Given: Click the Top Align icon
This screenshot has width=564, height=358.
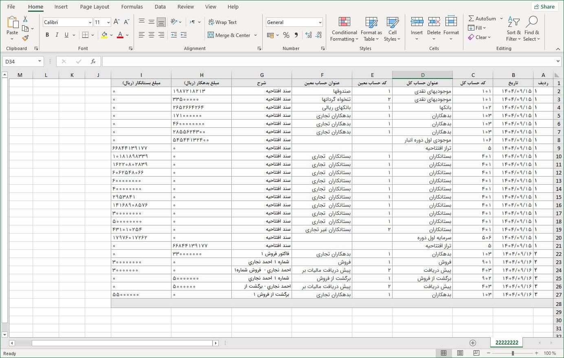Looking at the screenshot, I should (x=142, y=22).
